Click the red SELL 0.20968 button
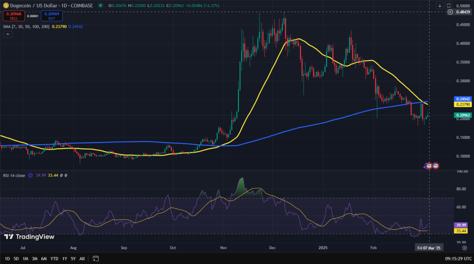This screenshot has width=474, height=264. (13, 16)
